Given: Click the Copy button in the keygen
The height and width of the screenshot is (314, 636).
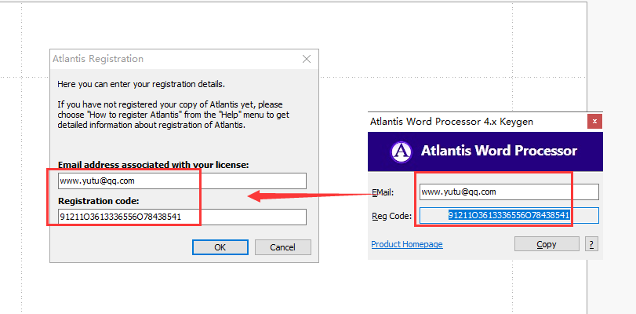Looking at the screenshot, I should (546, 244).
